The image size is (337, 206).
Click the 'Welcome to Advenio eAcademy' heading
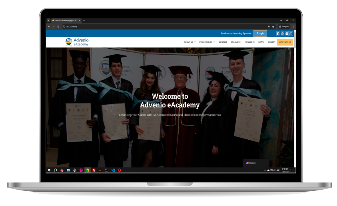click(170, 101)
